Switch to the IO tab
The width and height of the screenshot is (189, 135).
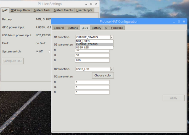pos(106,28)
